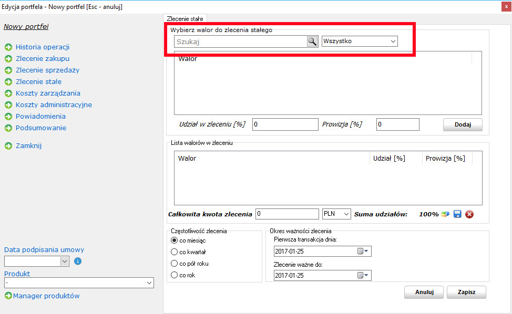This screenshot has width=512, height=314.
Task: Click the Zapisz button
Action: click(466, 292)
